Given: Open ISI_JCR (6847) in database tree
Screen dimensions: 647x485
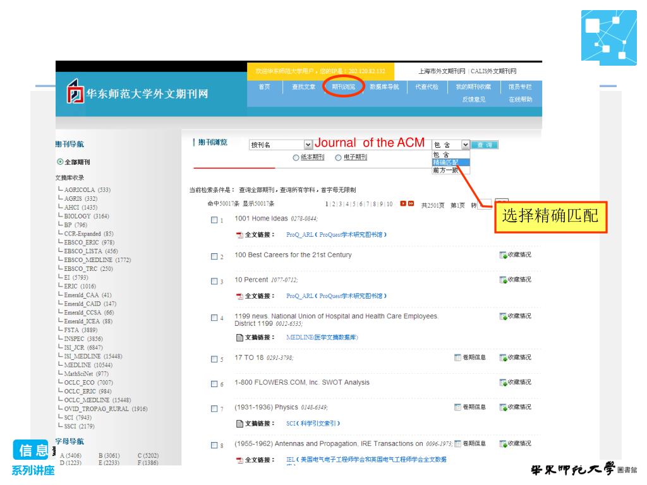Looking at the screenshot, I should coord(83,348).
